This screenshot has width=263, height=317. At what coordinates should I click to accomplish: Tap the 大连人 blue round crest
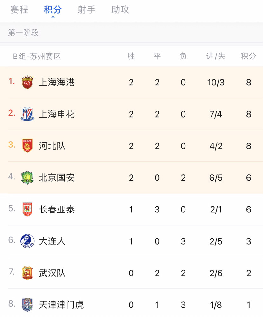tap(27, 241)
